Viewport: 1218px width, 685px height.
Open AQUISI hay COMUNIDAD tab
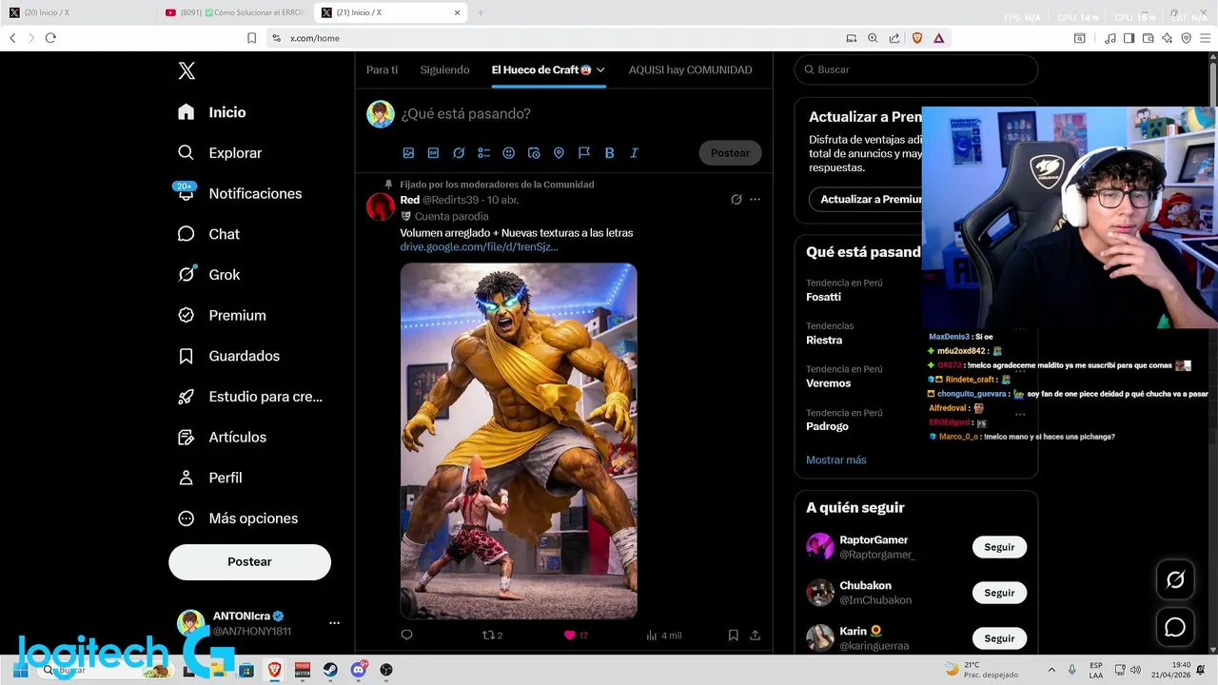click(x=690, y=70)
